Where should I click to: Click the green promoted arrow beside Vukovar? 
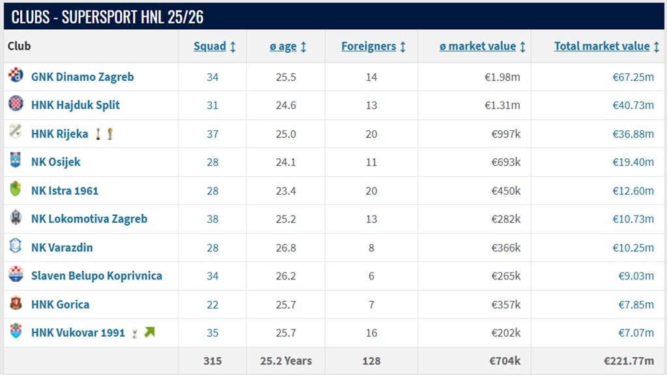point(149,333)
